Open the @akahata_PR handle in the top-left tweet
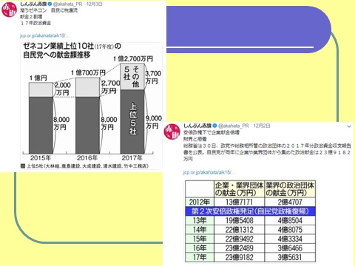 click(67, 4)
